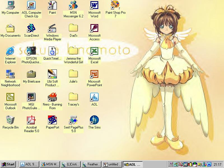Viewport: 224px width, 168px height.
Task: Click MSN Messenger tray icon
Action: 204,164
